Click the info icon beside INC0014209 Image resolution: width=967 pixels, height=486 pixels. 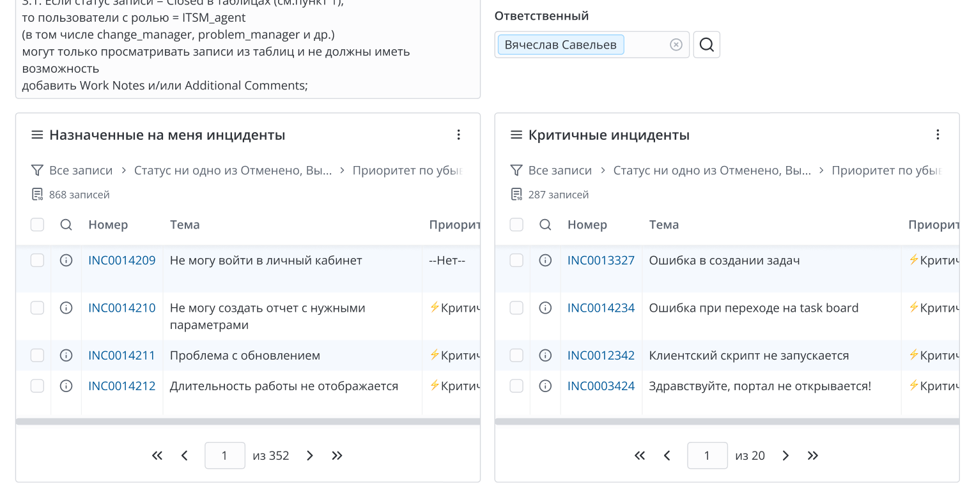pos(66,260)
